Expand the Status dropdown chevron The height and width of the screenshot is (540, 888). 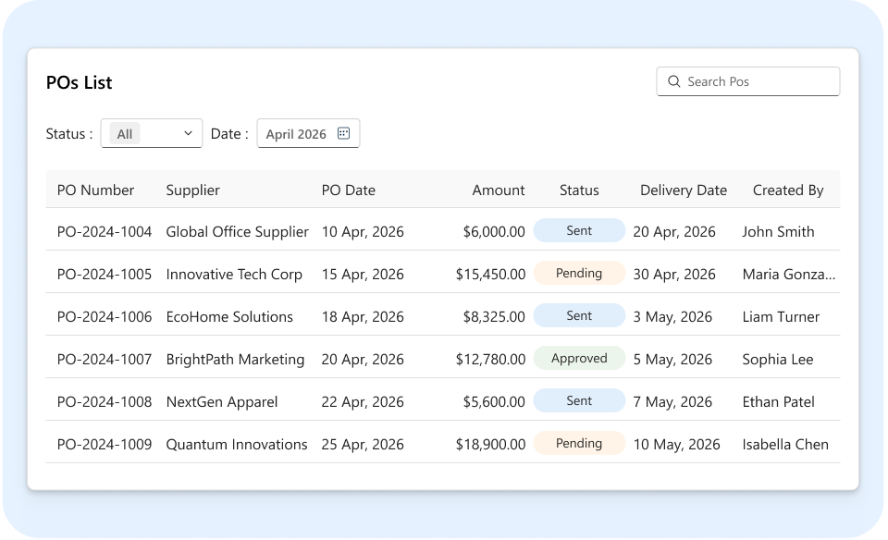[x=188, y=133]
